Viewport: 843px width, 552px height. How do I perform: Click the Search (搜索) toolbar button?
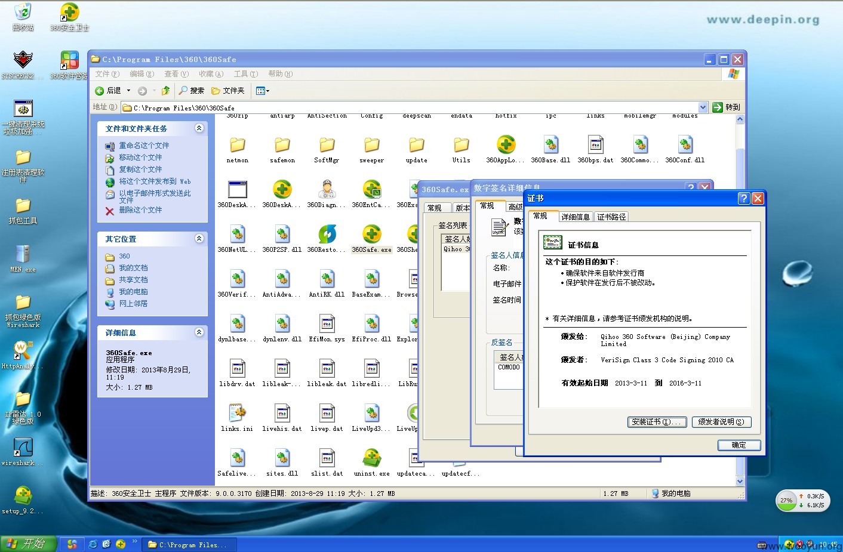(191, 91)
